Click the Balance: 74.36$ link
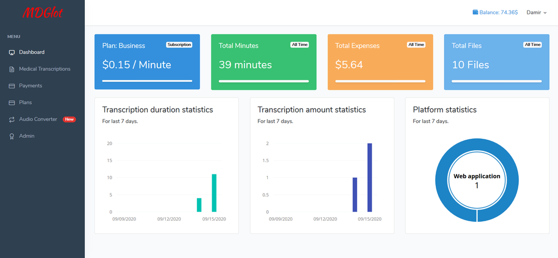 pos(495,12)
